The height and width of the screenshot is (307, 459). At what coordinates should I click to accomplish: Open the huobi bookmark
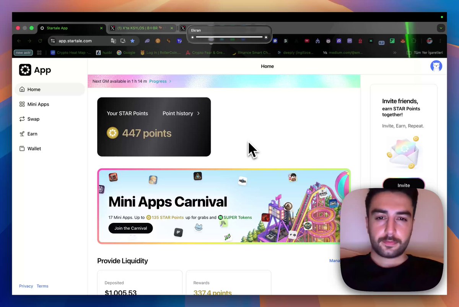pos(104,53)
